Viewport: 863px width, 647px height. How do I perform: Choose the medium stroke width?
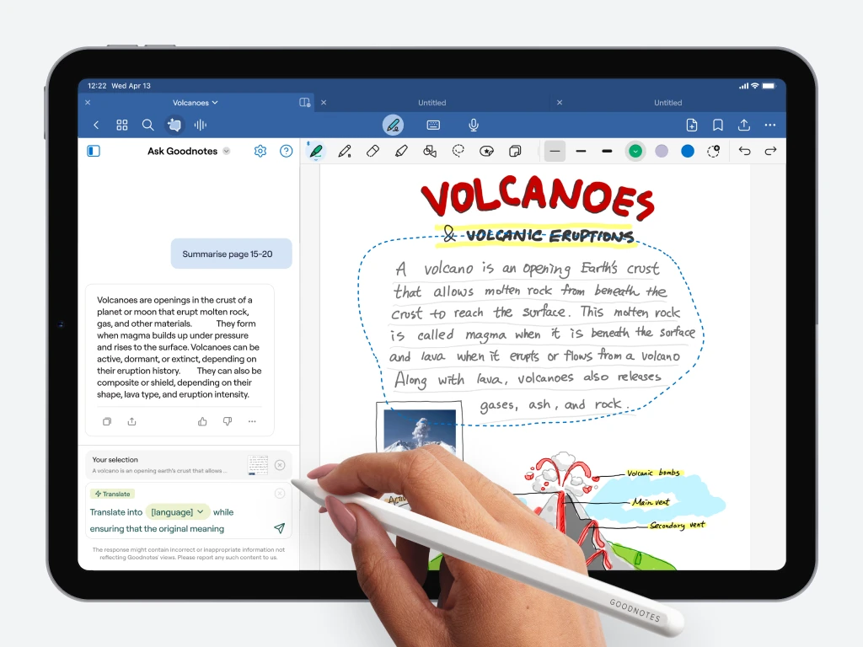tap(582, 151)
